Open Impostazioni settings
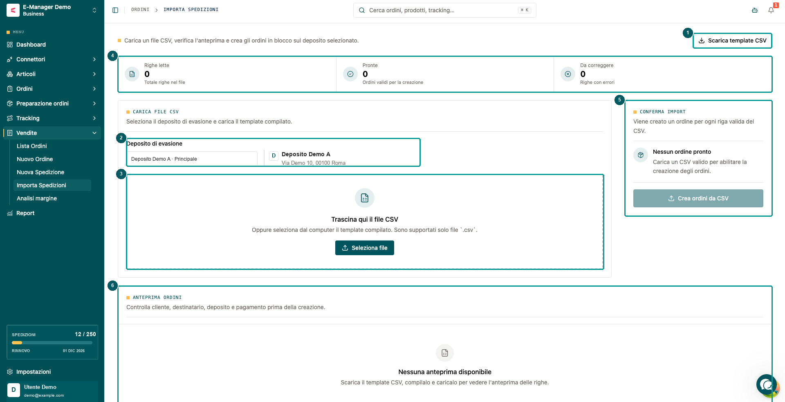 52,372
